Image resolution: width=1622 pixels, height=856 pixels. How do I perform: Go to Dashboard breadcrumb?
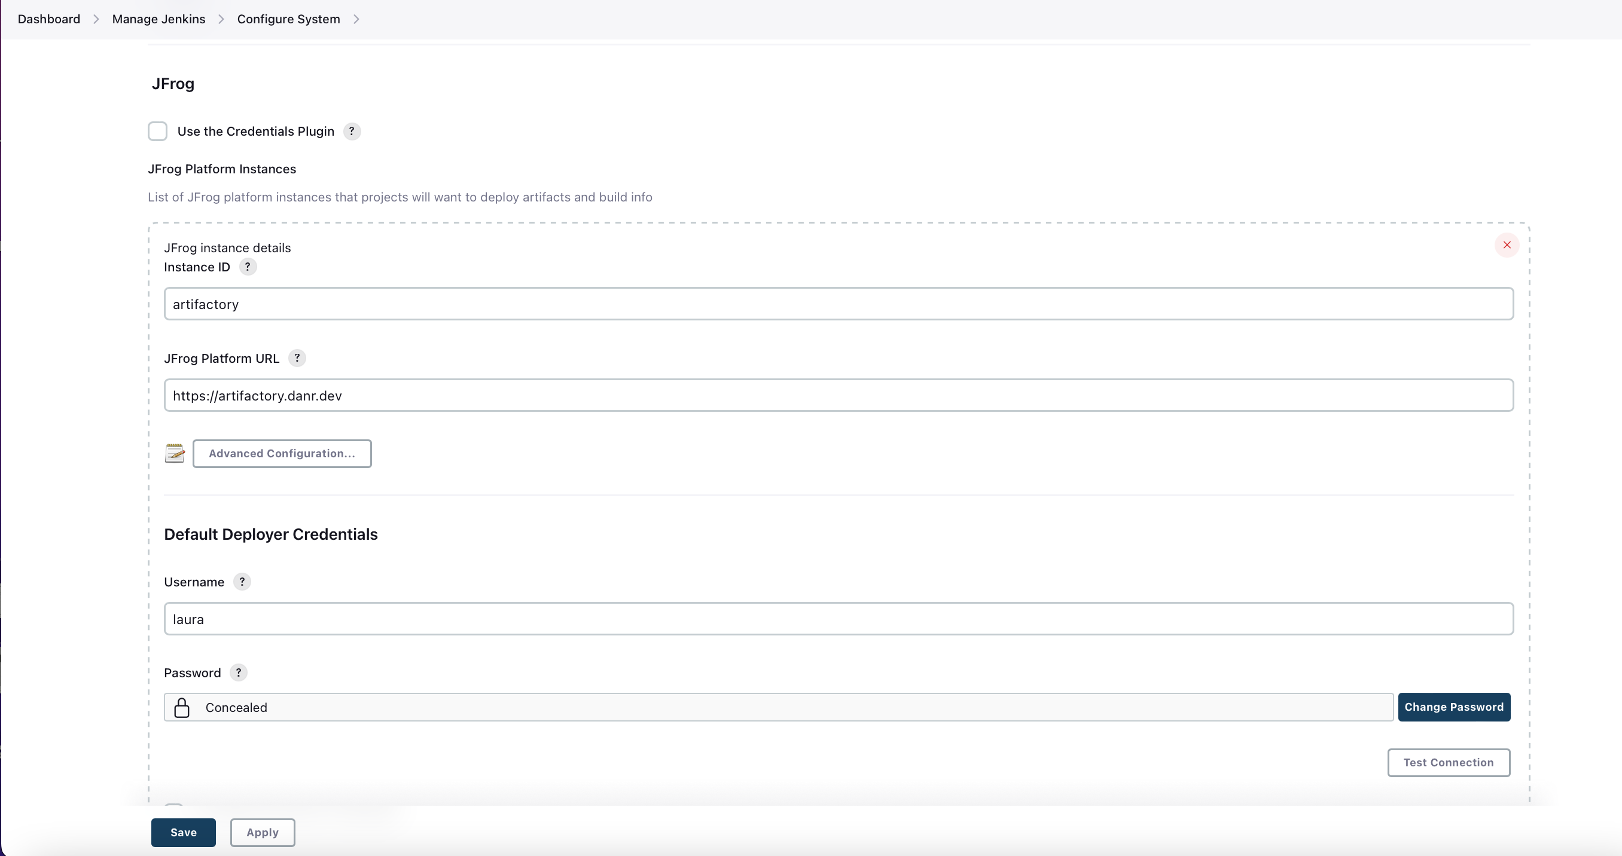tap(48, 19)
